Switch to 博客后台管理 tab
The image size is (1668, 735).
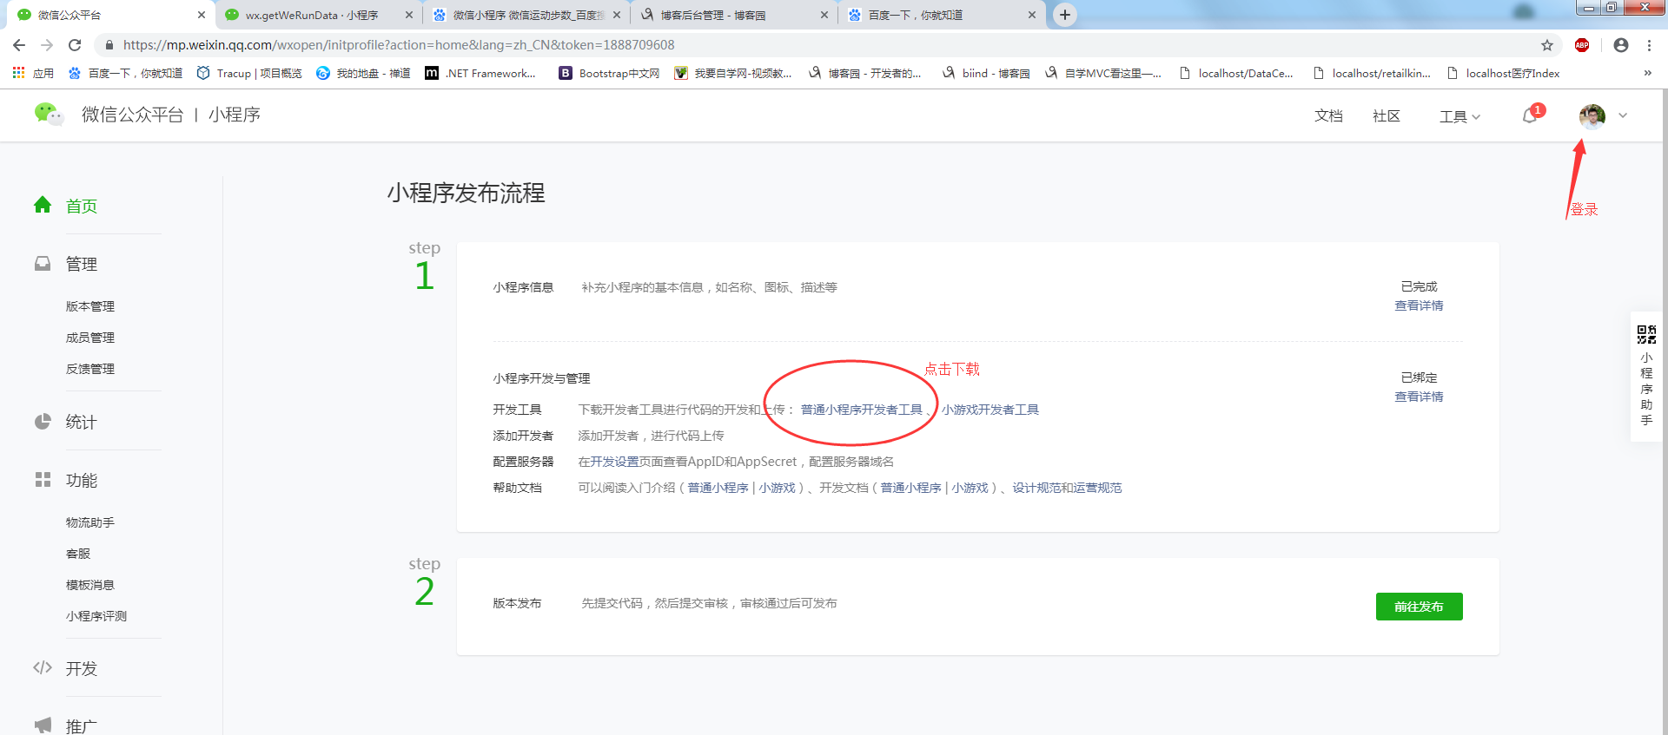coord(734,15)
